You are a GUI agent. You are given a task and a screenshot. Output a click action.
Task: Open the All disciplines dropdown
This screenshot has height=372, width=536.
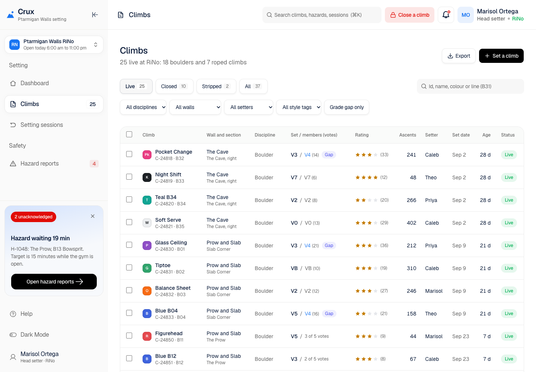point(143,107)
